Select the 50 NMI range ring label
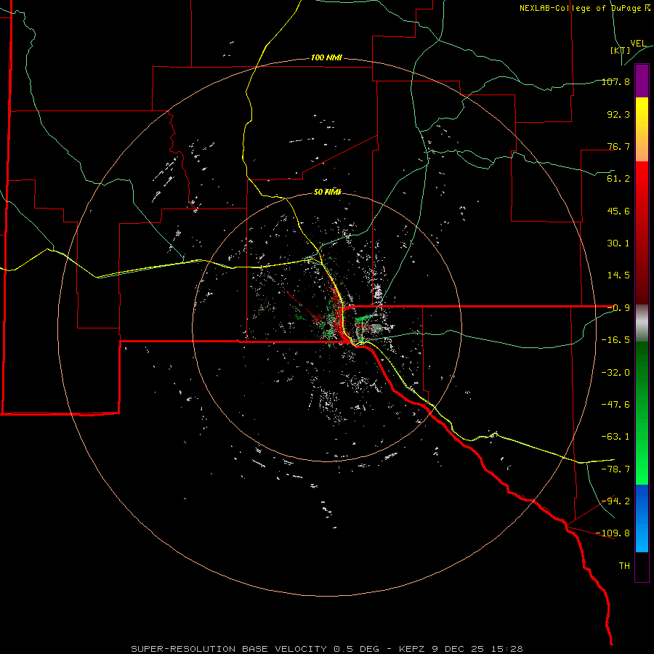 [x=328, y=192]
